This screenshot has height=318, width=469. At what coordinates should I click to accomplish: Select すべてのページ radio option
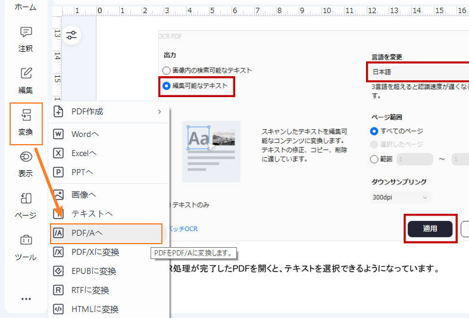pos(374,131)
